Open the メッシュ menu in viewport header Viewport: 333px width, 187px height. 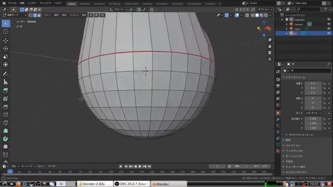(x=74, y=15)
